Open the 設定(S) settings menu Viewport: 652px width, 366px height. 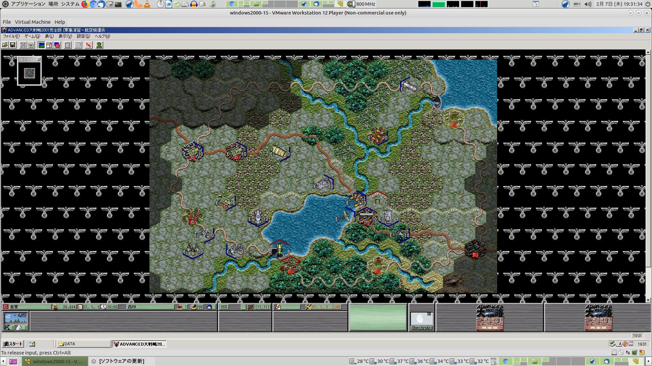coord(83,36)
